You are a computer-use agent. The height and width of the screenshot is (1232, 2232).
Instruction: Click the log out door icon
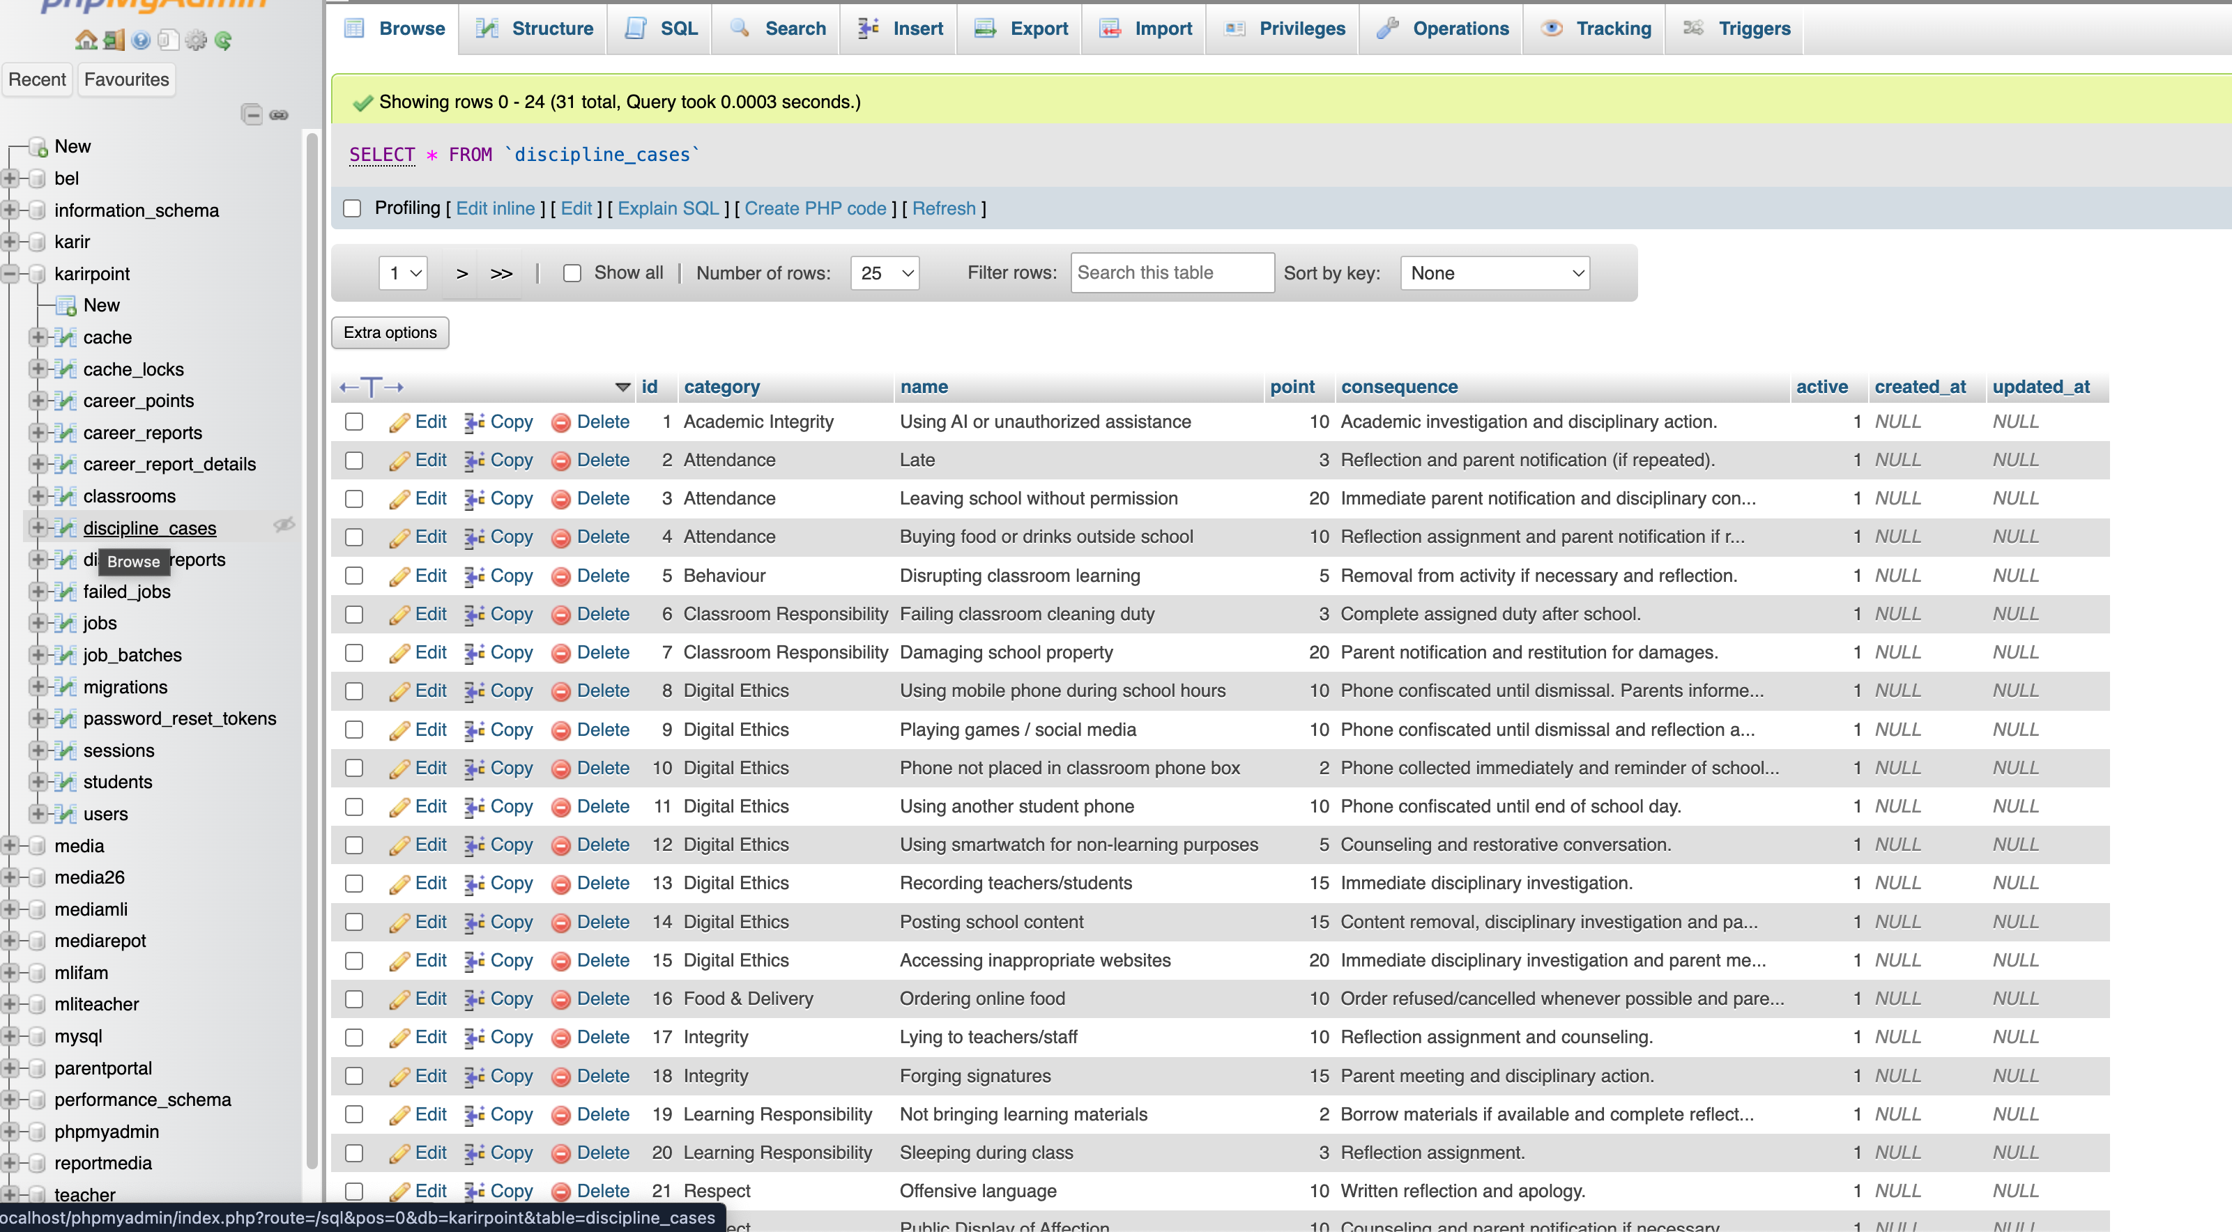coord(114,40)
